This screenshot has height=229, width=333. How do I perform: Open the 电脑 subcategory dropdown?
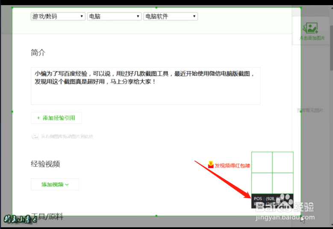(x=114, y=16)
